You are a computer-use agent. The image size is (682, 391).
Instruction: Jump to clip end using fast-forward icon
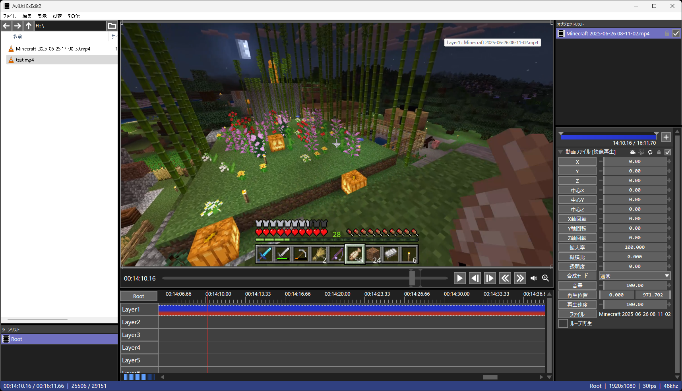pos(520,278)
